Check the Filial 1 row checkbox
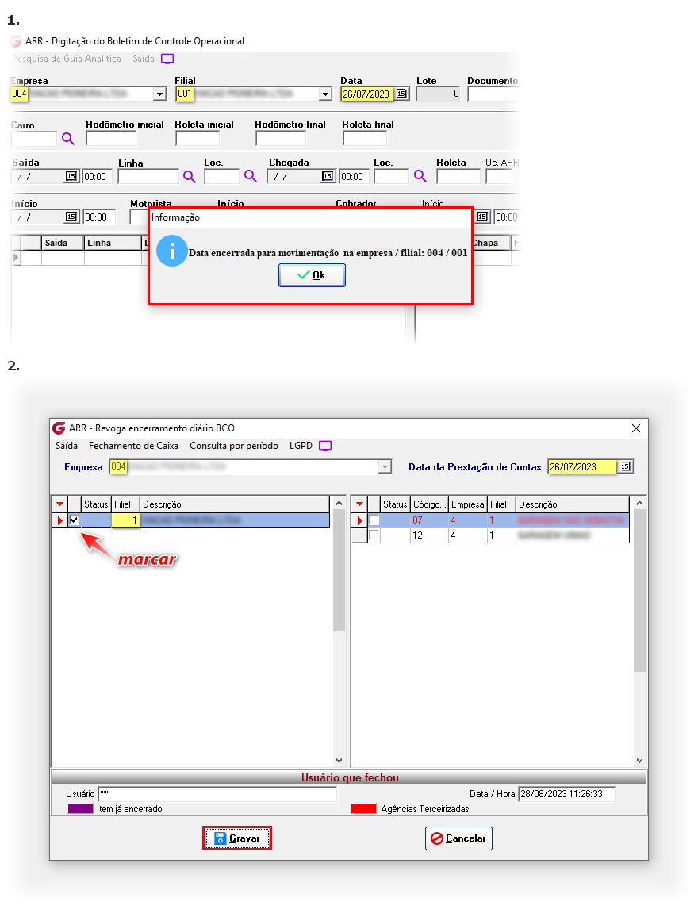Viewport: 698px width, 909px height. [75, 520]
